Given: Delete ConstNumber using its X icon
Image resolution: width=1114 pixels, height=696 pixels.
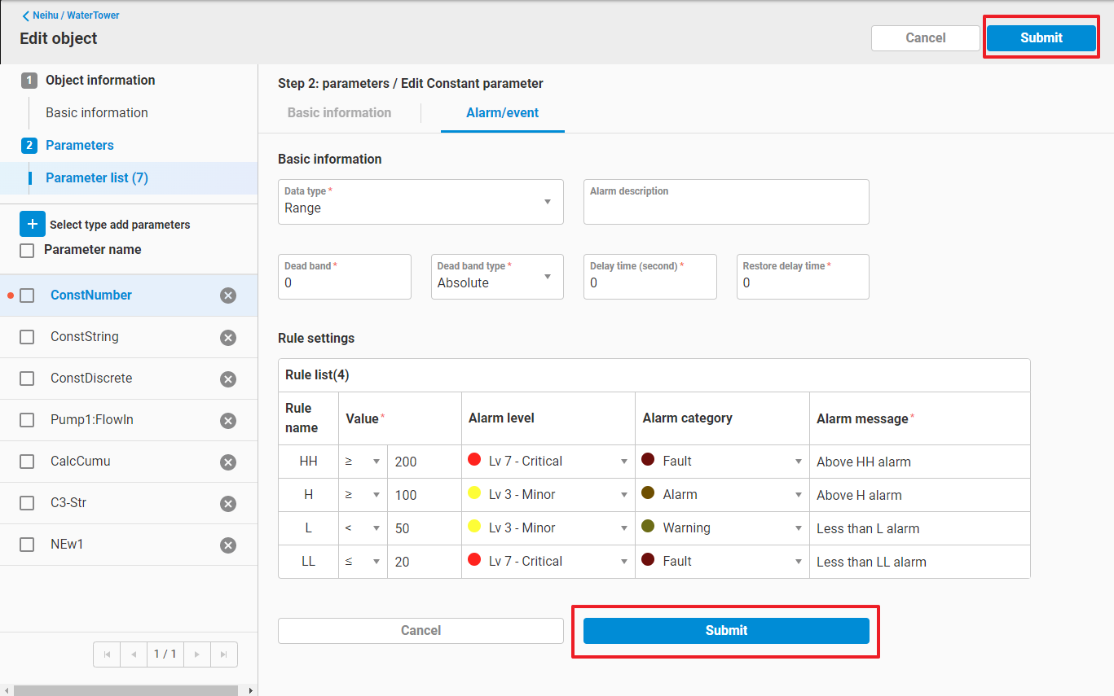Looking at the screenshot, I should tap(228, 295).
